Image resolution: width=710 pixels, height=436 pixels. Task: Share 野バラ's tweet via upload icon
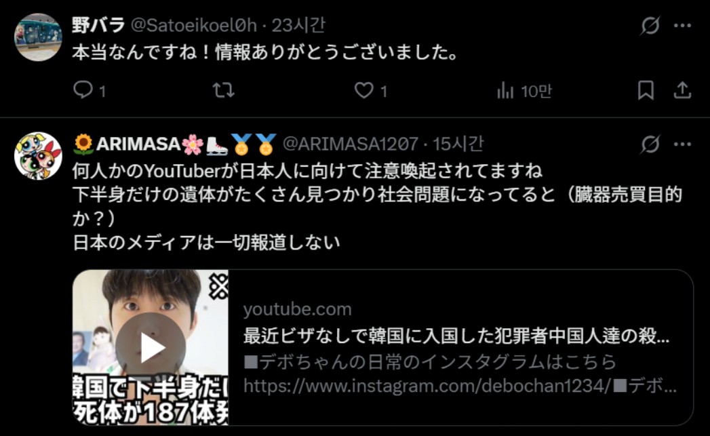click(682, 90)
